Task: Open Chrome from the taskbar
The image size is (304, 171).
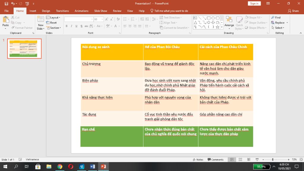Action: click(x=60, y=167)
